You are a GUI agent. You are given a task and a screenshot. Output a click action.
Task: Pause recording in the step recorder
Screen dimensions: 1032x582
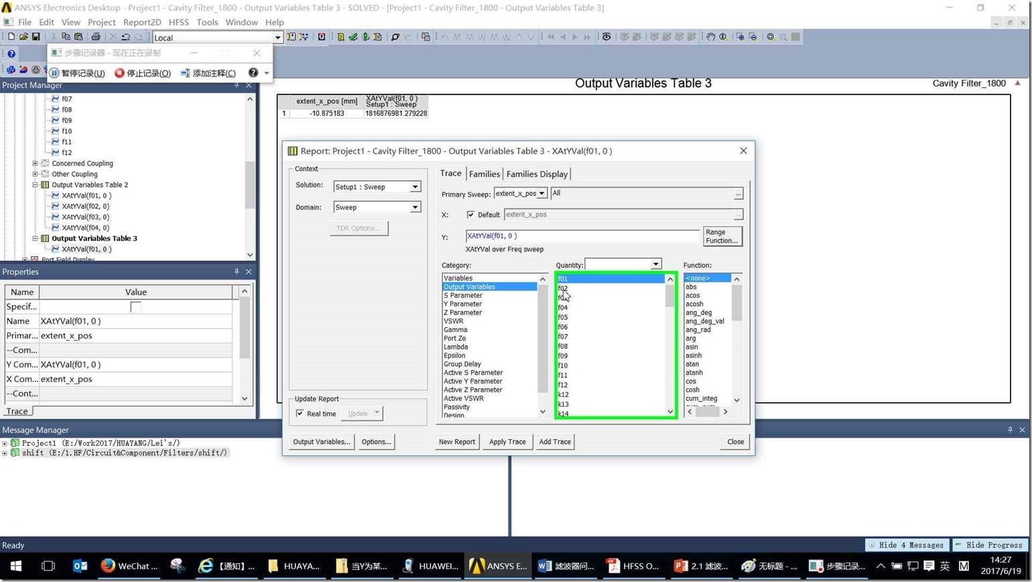(78, 73)
